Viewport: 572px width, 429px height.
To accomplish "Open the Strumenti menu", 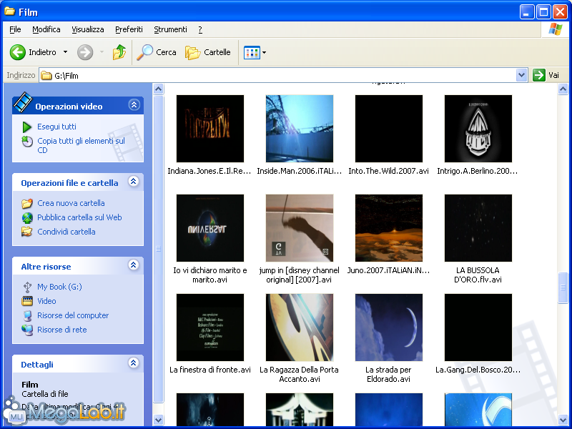I will click(x=170, y=29).
